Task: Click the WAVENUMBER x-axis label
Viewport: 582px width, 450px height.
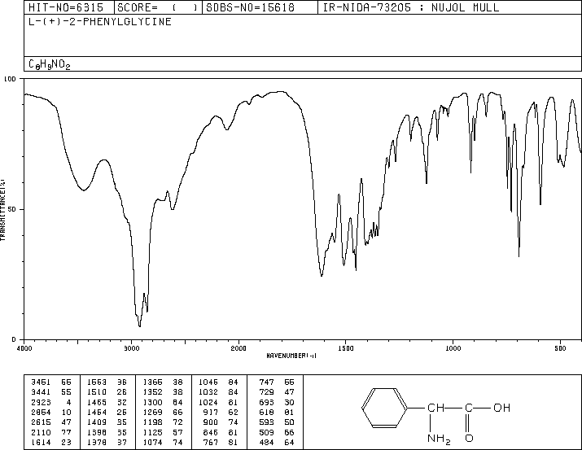Action: click(x=291, y=356)
